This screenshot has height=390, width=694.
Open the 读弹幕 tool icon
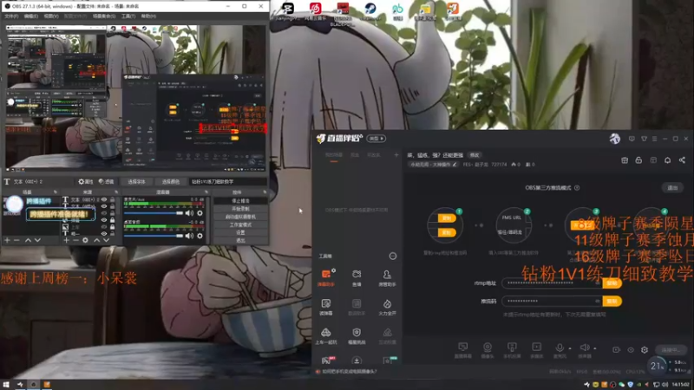click(x=326, y=307)
